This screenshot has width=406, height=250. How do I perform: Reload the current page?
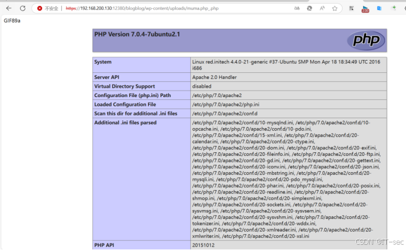(23, 8)
